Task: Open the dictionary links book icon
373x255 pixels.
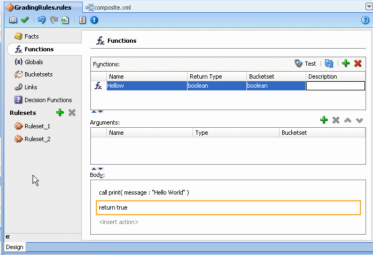Action: [x=13, y=20]
